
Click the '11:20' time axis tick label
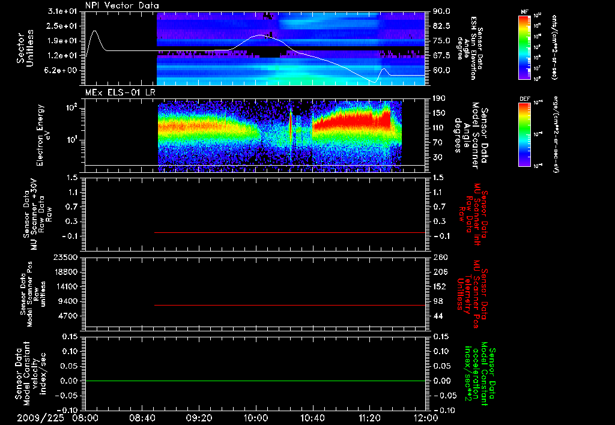369,418
